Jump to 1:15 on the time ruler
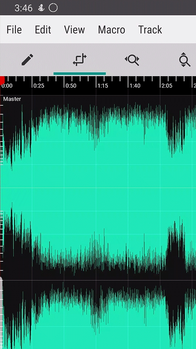The image size is (196, 349). 103,86
